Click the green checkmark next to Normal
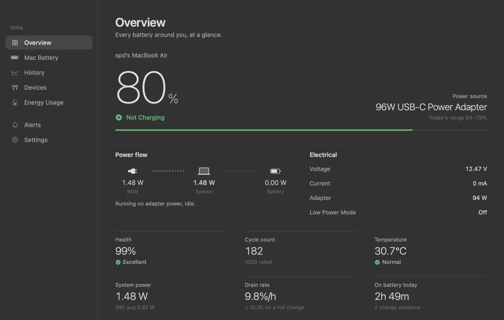 [377, 262]
